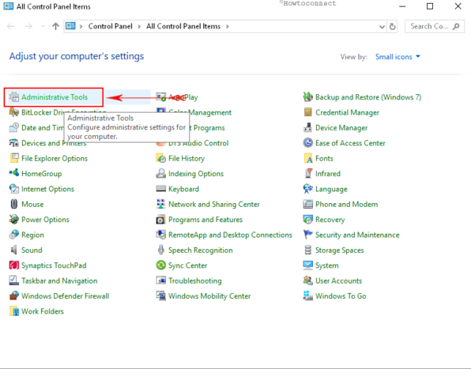This screenshot has width=471, height=369.
Task: Open the File Explorer Options icon
Action: pos(13,158)
